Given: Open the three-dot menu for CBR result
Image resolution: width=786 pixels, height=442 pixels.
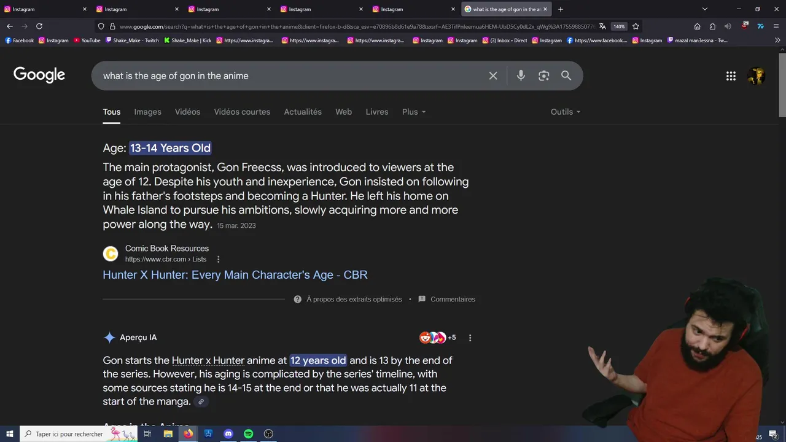Looking at the screenshot, I should tap(218, 259).
